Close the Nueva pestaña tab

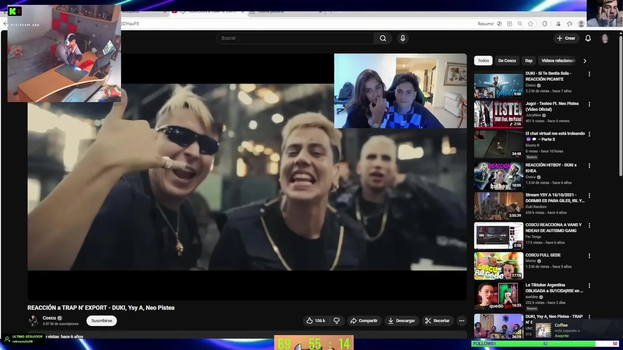(320, 11)
